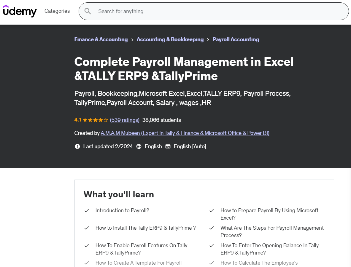Click checkmark beside Introduction to Payroll
Screen dimensions: 351x267
pos(87,211)
